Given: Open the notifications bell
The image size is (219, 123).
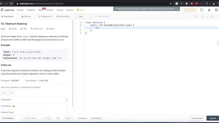Looking at the screenshot, I should [x=209, y=10].
